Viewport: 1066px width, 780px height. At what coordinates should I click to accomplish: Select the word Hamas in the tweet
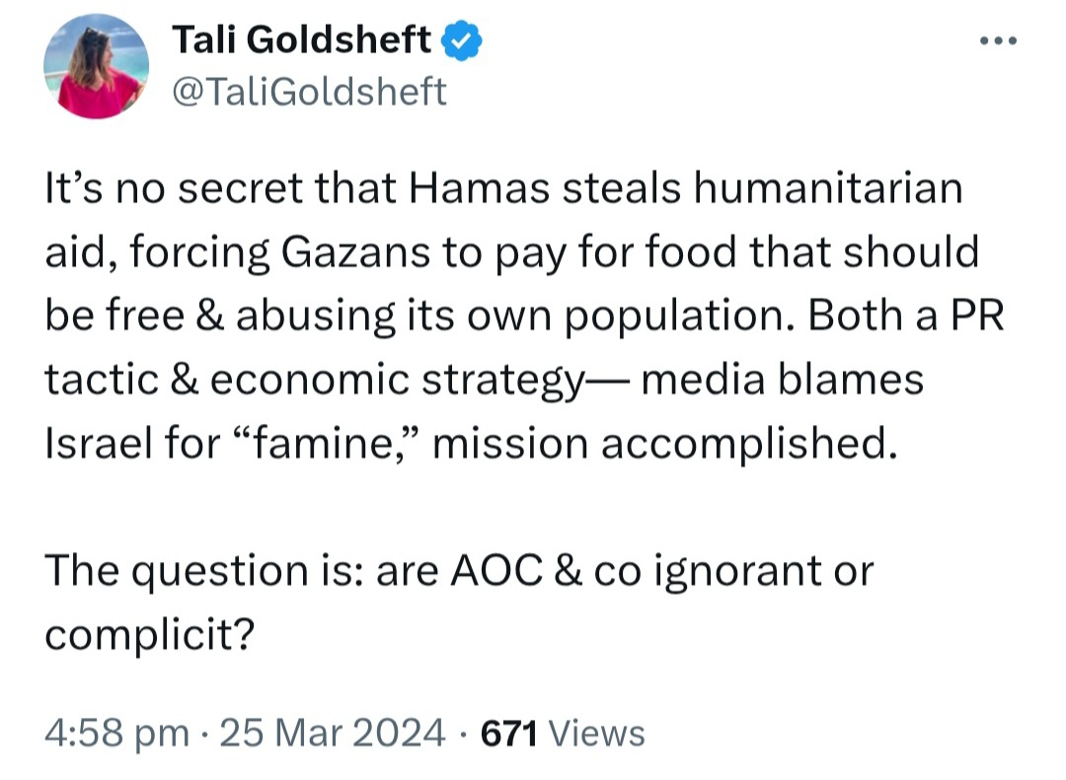click(479, 188)
